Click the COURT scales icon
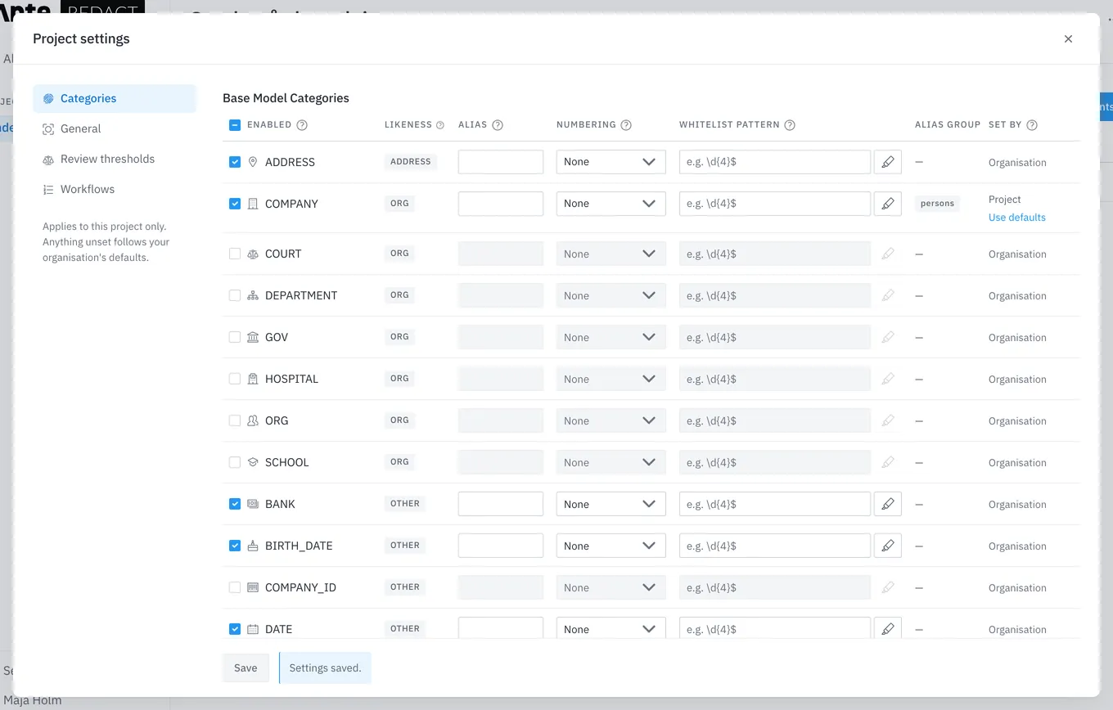1113x710 pixels. pyautogui.click(x=253, y=254)
